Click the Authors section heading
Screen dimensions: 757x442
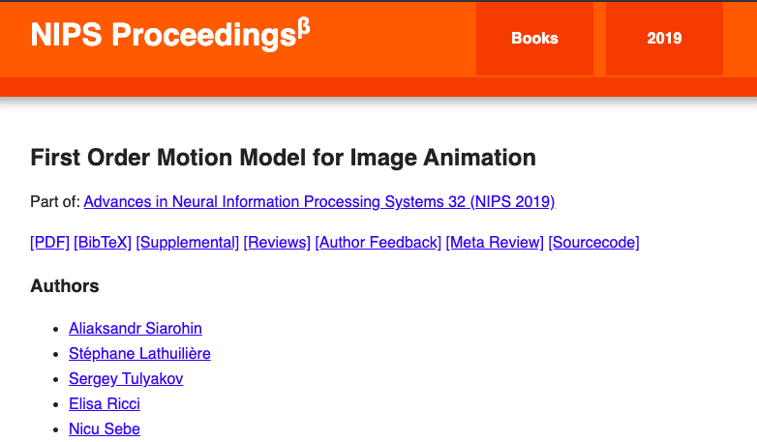coord(65,286)
